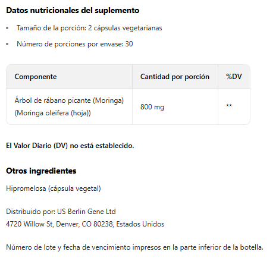
Task: Select 'Hipromelosa (cápsula vegetal)' text
Action: (x=54, y=188)
